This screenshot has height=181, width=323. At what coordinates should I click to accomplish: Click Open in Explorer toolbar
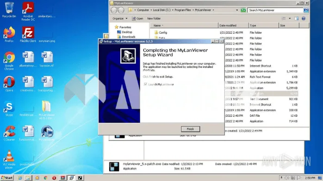click(x=137, y=18)
